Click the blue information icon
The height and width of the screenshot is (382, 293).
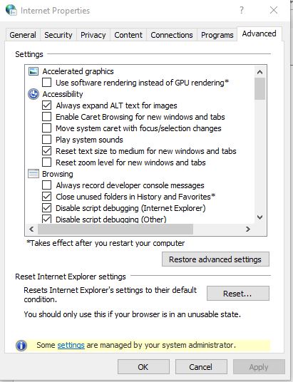point(21,345)
